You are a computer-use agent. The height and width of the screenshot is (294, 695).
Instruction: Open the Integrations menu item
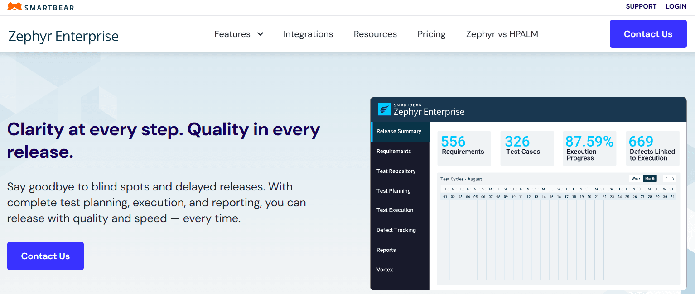[x=308, y=34]
